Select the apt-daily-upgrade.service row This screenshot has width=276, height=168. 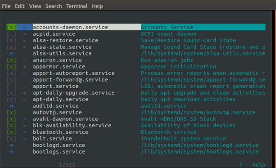(x=136, y=93)
